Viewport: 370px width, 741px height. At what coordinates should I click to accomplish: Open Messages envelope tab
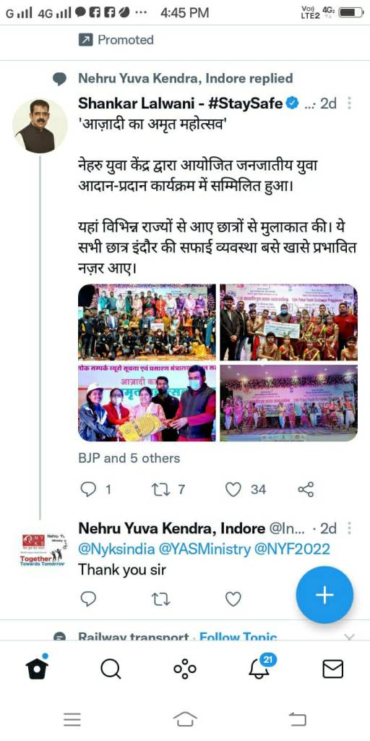(x=332, y=669)
